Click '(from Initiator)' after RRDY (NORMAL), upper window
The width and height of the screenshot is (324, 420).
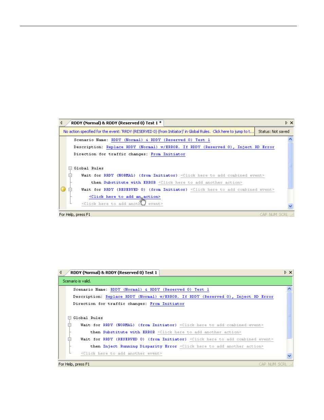click(x=158, y=175)
